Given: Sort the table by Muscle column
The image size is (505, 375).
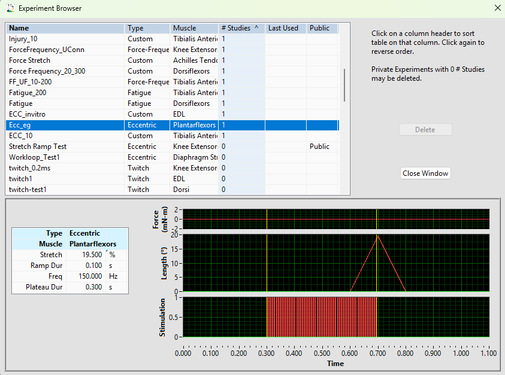Looking at the screenshot, I should pyautogui.click(x=193, y=28).
